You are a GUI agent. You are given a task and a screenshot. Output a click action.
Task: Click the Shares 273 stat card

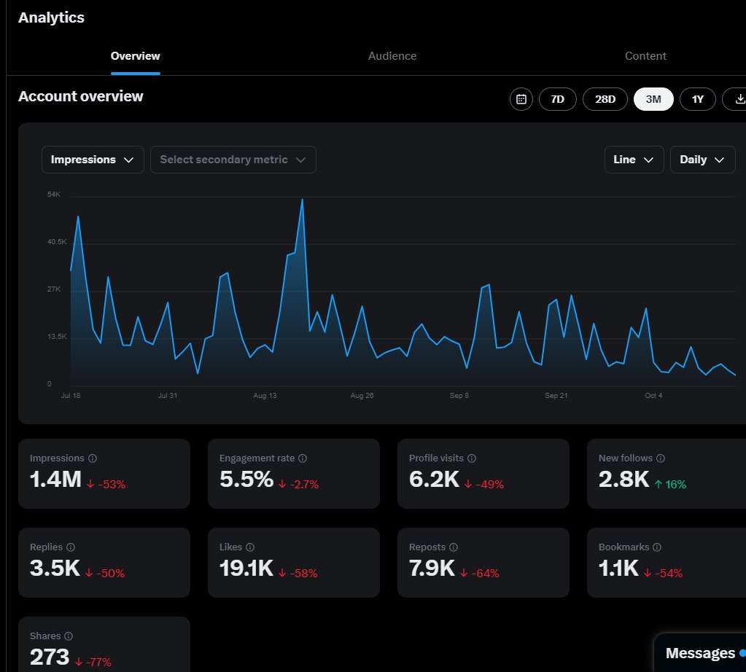pos(104,644)
